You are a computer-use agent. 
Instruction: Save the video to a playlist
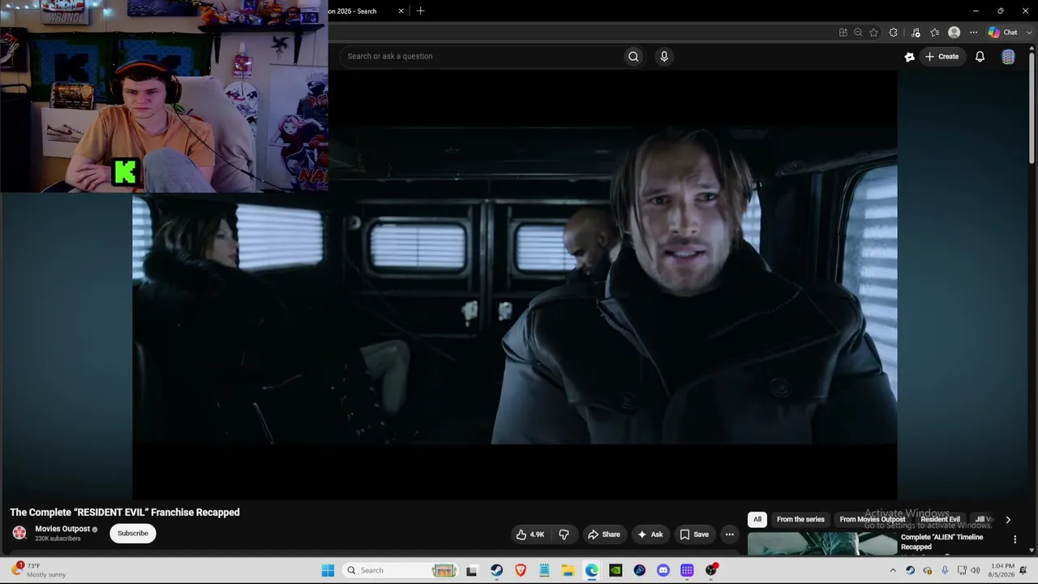coord(695,535)
